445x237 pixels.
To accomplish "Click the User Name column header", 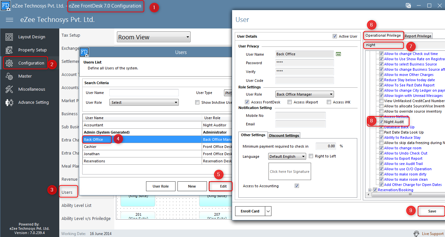I will click(x=142, y=118).
